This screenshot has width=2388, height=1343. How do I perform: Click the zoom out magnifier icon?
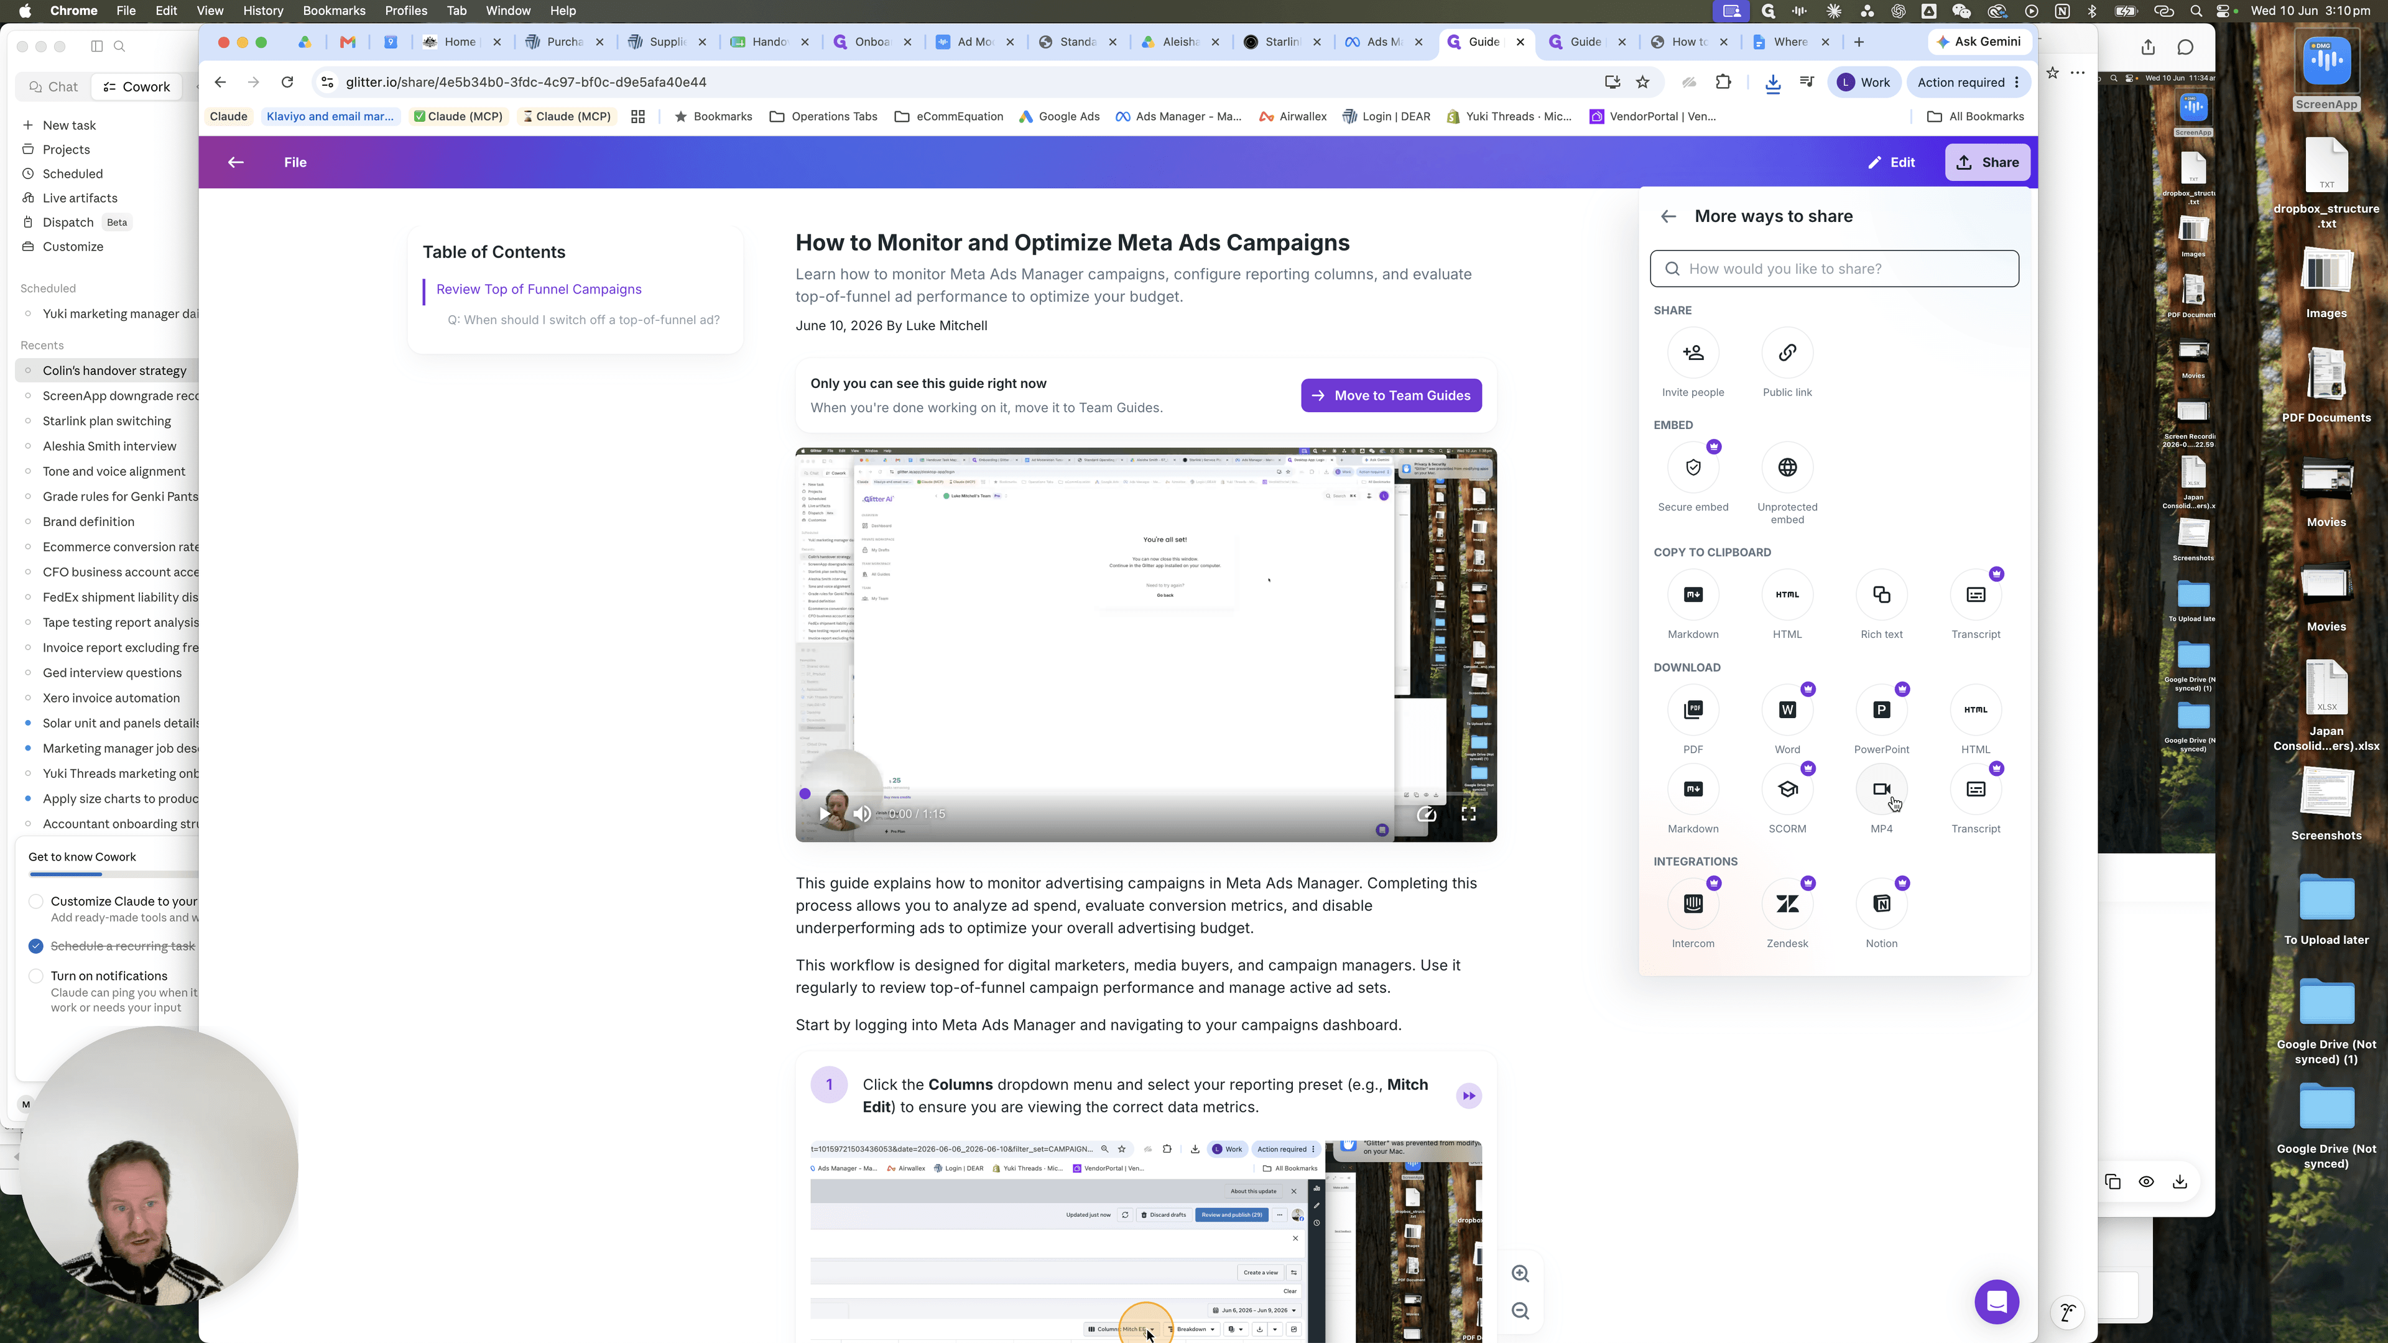point(1520,1311)
